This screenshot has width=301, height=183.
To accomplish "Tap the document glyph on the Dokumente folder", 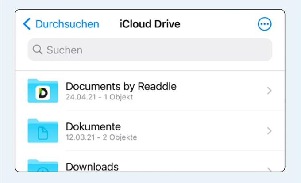I will point(43,133).
